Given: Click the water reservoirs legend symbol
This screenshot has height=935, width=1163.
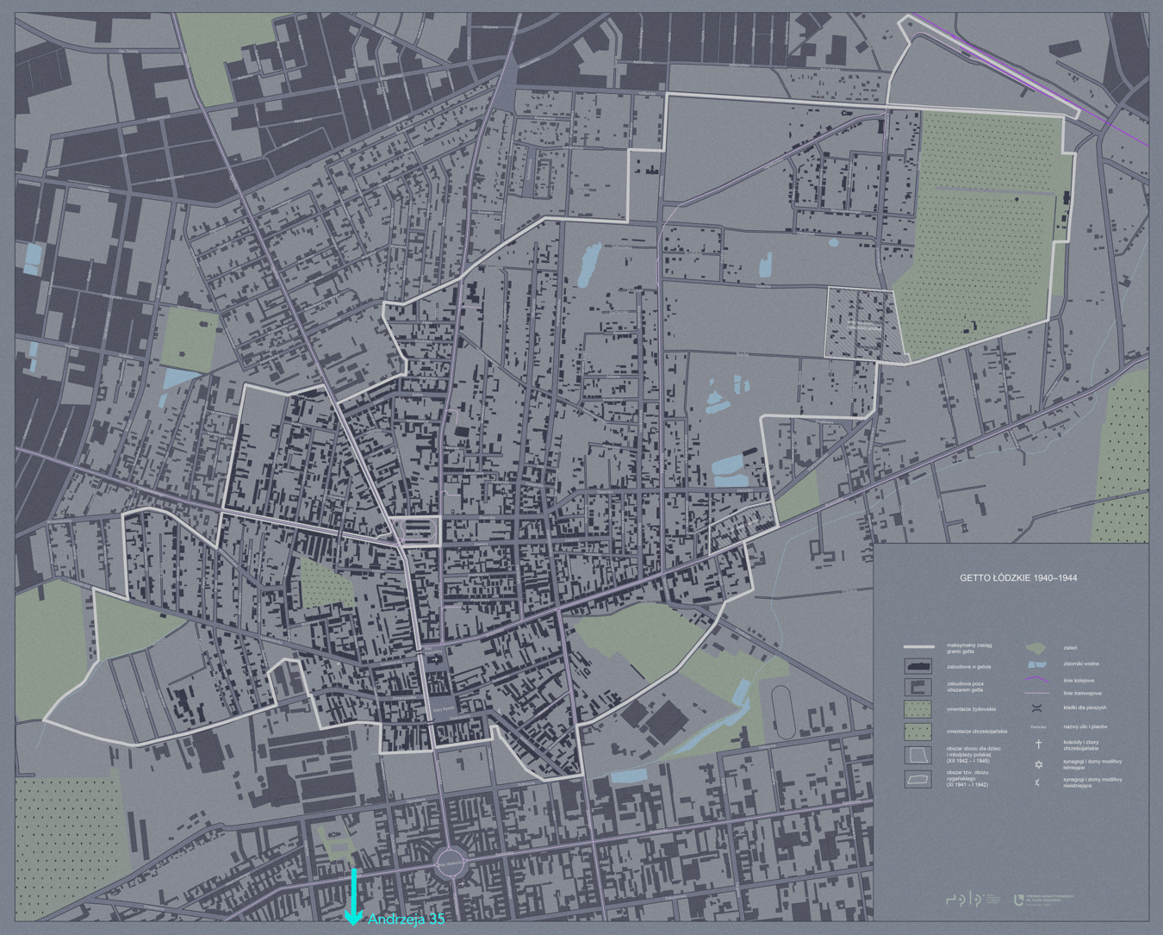Looking at the screenshot, I should point(1036,664).
